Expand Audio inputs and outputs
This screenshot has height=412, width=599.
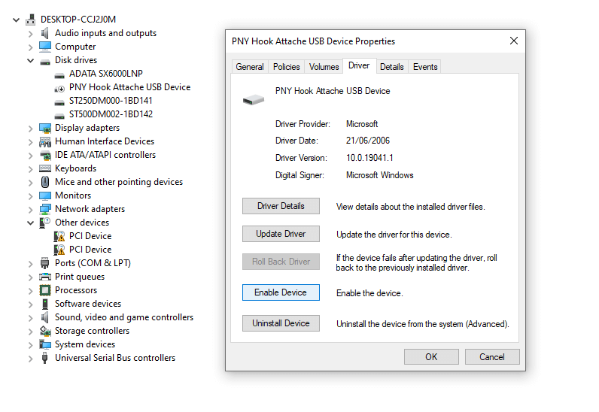pos(31,34)
